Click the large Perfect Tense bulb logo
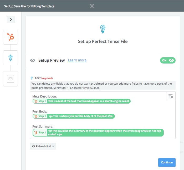 coord(103,29)
